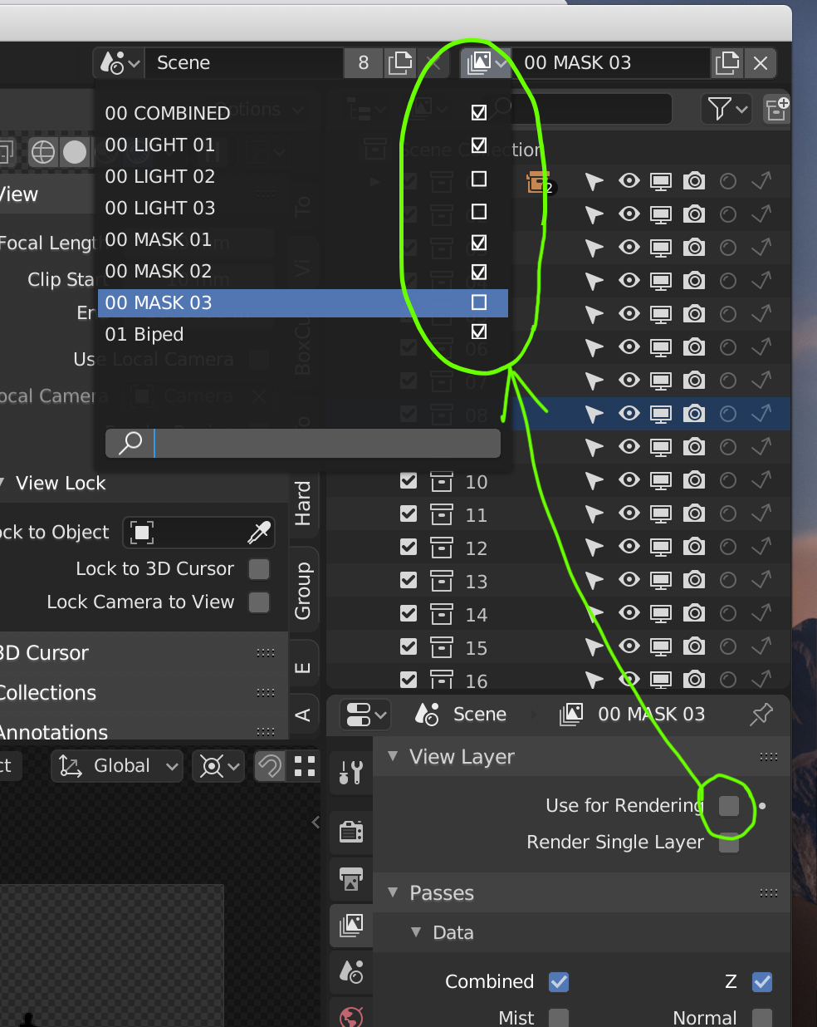Disable the Combined pass checkbox
Image resolution: width=817 pixels, height=1027 pixels.
[x=559, y=981]
